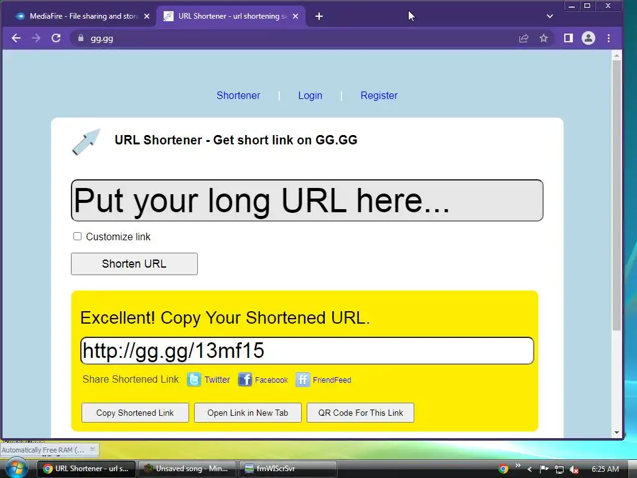
Task: Focus the long URL input field
Action: [307, 200]
